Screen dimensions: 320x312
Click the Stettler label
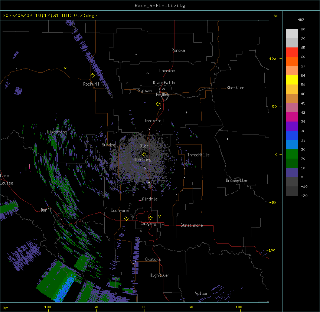pos(235,88)
